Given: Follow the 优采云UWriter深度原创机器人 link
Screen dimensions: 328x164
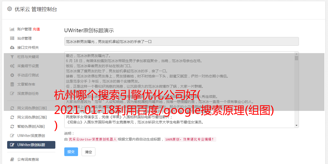Looking at the screenshot, I should click(93, 139).
